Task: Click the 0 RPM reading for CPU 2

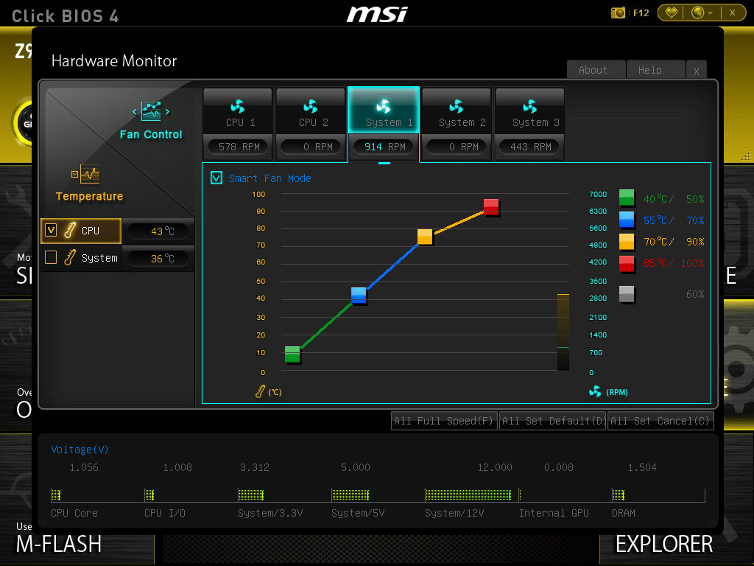Action: point(312,147)
